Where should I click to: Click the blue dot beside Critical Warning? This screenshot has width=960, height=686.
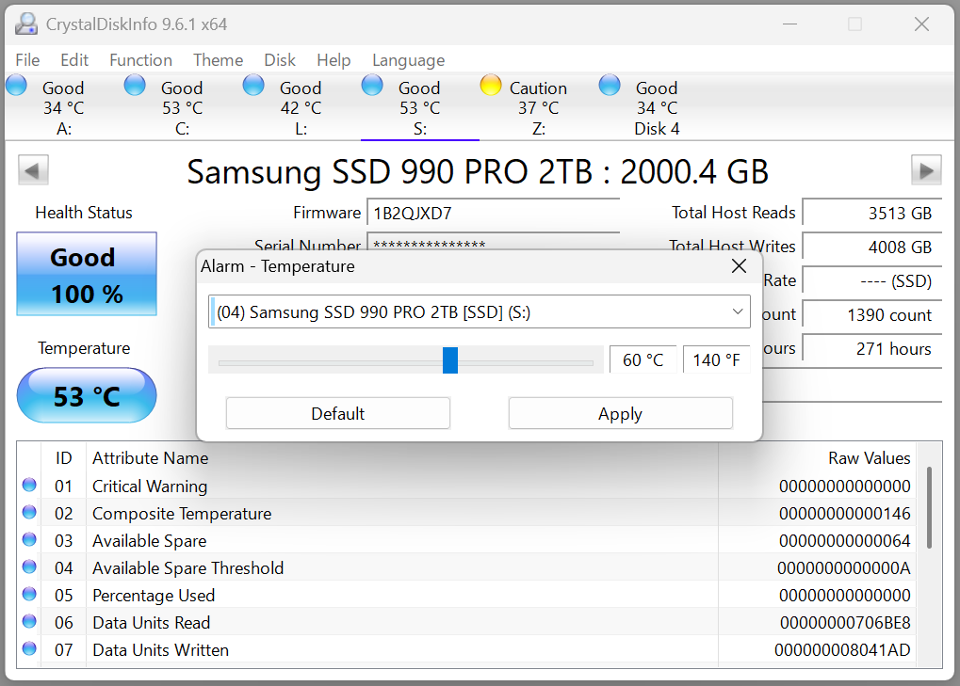28,486
